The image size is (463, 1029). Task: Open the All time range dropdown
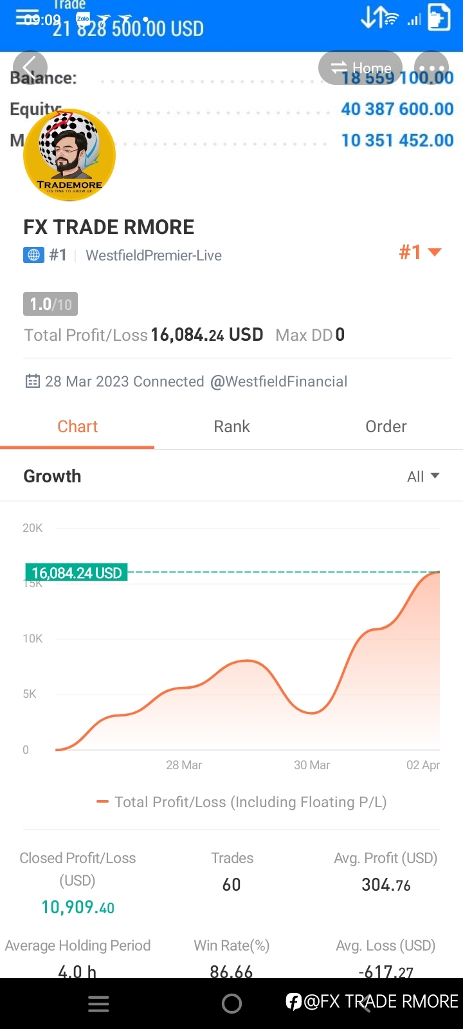pyautogui.click(x=423, y=477)
